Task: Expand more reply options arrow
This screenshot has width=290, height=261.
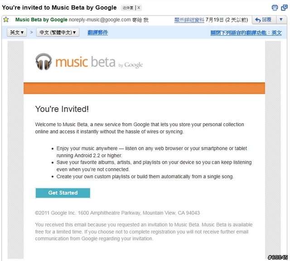Action: pyautogui.click(x=281, y=19)
